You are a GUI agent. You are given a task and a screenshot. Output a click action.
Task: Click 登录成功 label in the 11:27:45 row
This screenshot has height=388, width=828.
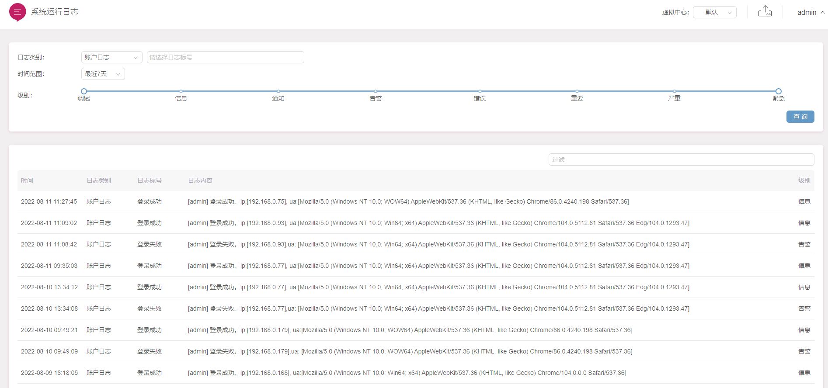tap(150, 201)
